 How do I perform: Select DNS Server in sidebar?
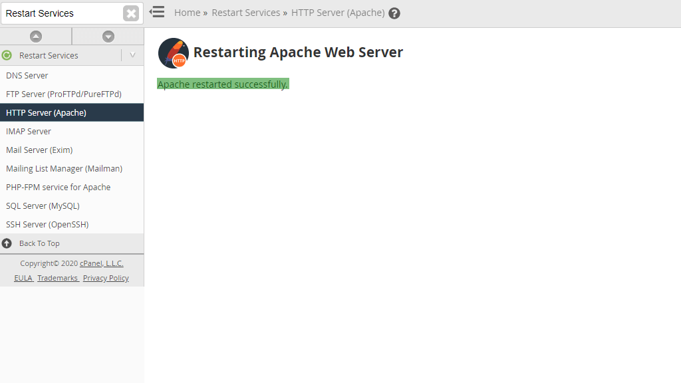coord(72,76)
